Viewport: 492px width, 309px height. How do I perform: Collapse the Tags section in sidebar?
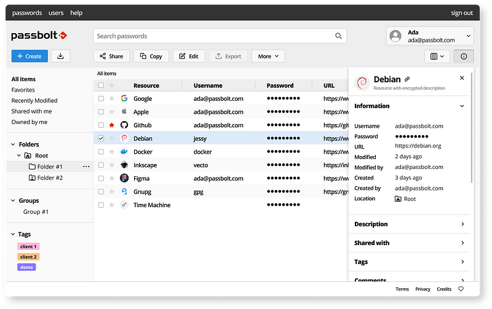[13, 234]
